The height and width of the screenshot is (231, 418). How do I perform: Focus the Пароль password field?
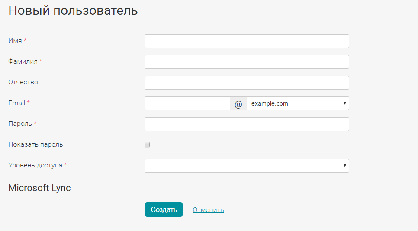point(247,124)
